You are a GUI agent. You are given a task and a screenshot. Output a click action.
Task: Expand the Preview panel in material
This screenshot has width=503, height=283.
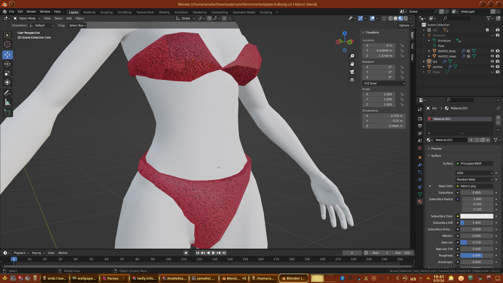pyautogui.click(x=436, y=149)
